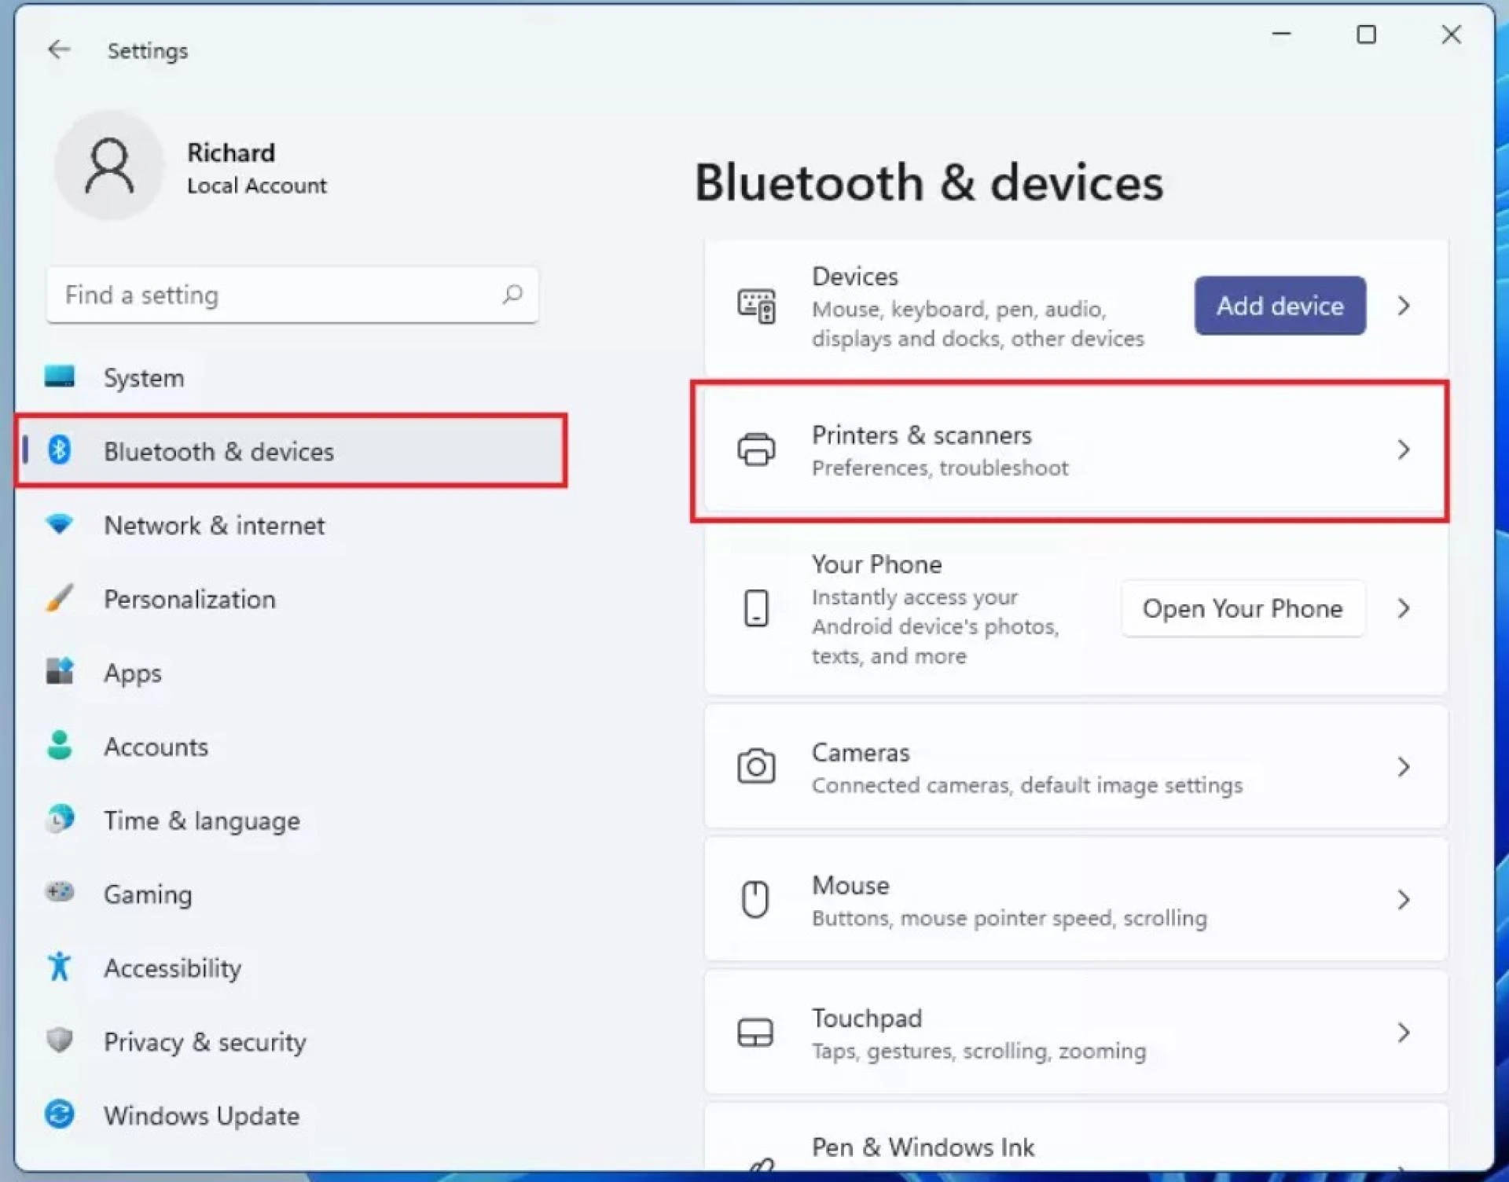Image resolution: width=1509 pixels, height=1182 pixels.
Task: Select the System icon in the sidebar
Action: [60, 377]
